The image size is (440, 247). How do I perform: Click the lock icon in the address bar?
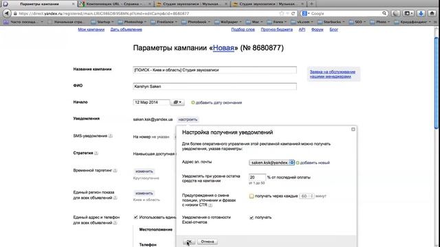pos(15,14)
